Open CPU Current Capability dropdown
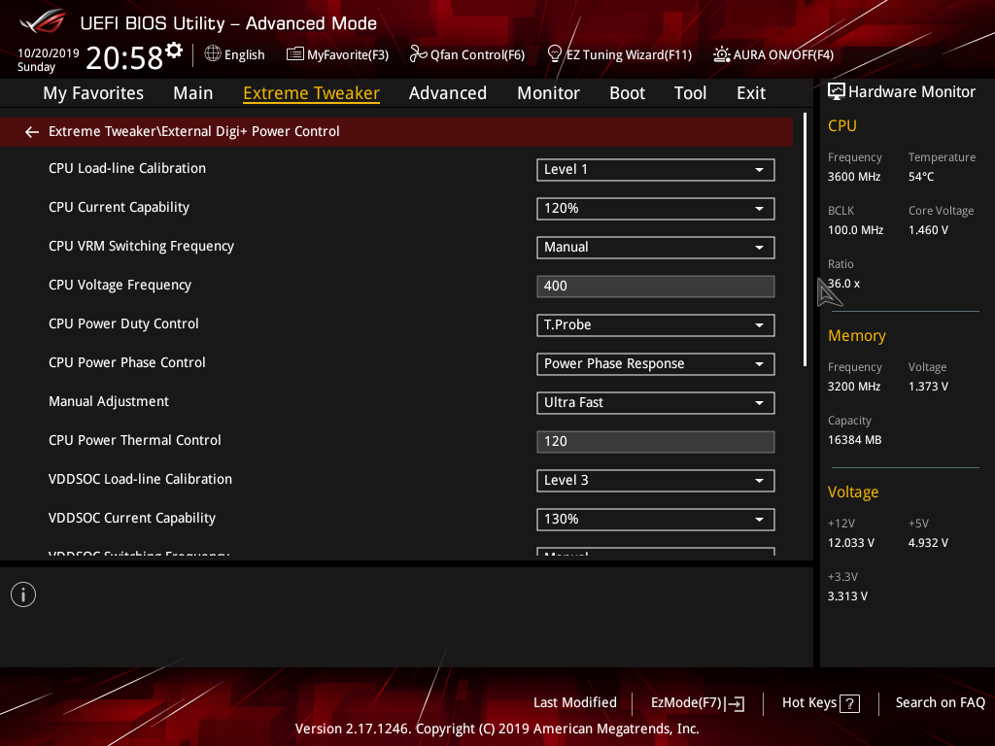995x746 pixels. coord(656,208)
